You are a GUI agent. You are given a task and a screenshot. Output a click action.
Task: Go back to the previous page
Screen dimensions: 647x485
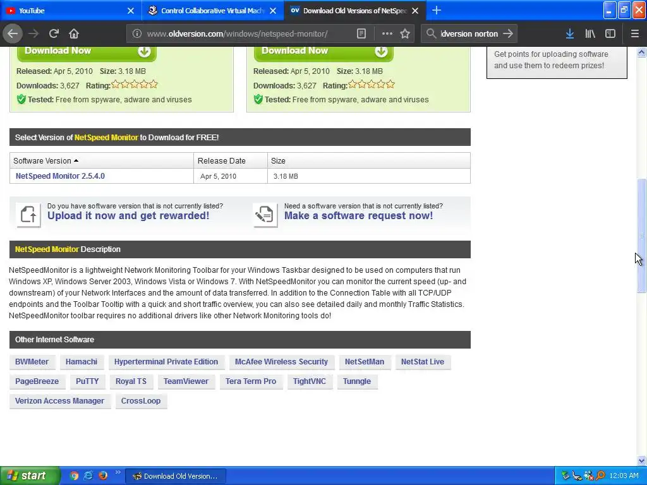click(13, 33)
